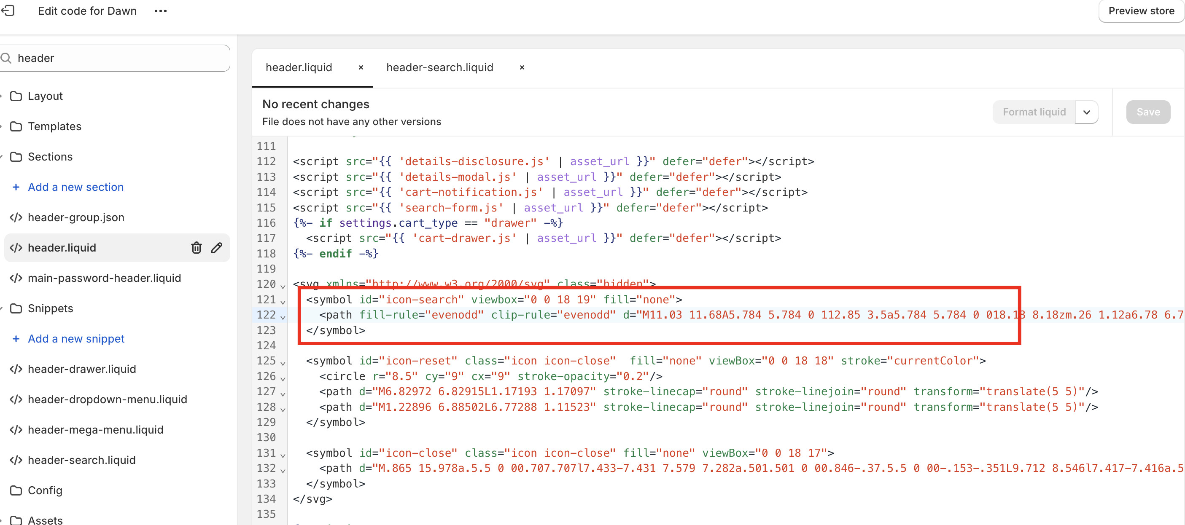Click the Format liquid button
Viewport: 1185px width, 525px height.
[x=1034, y=112]
